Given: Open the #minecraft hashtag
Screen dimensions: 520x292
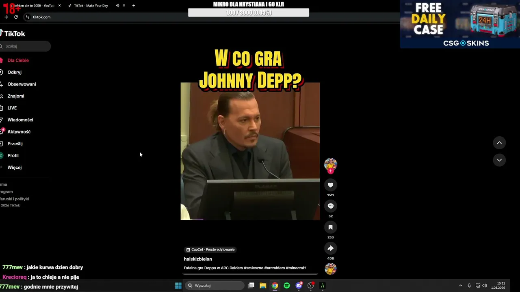Looking at the screenshot, I should click(x=296, y=268).
